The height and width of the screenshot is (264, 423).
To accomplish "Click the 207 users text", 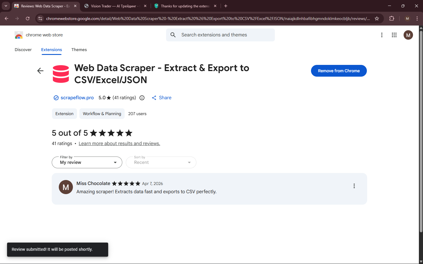I will pyautogui.click(x=137, y=114).
